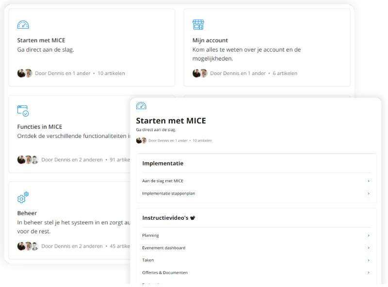Image resolution: width=388 pixels, height=287 pixels.
Task: Click the chevron on the Planning row
Action: pos(369,235)
